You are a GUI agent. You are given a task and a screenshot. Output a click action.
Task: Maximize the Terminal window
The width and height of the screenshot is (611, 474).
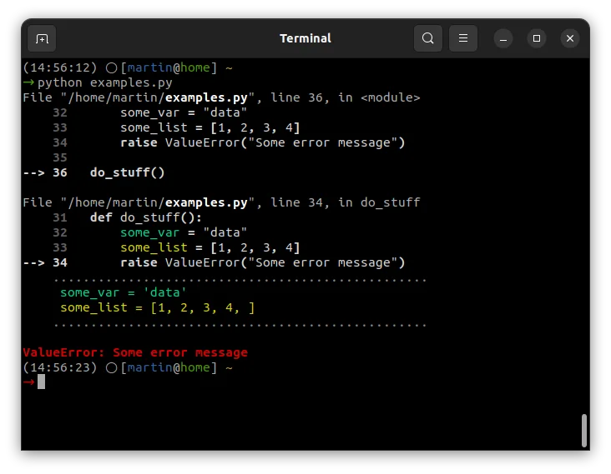tap(537, 38)
